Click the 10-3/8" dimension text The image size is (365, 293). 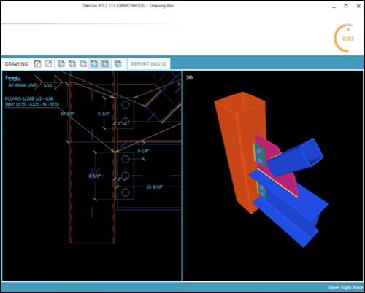[x=67, y=114]
